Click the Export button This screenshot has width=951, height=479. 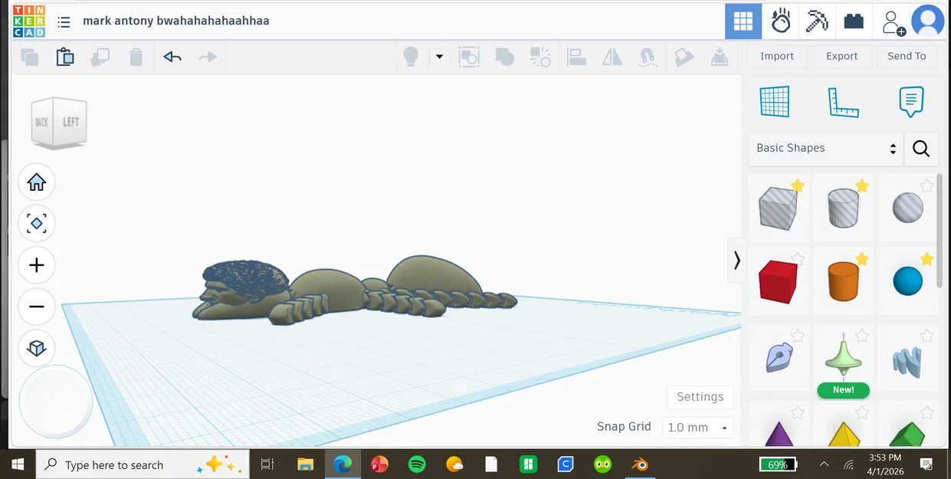coord(841,56)
